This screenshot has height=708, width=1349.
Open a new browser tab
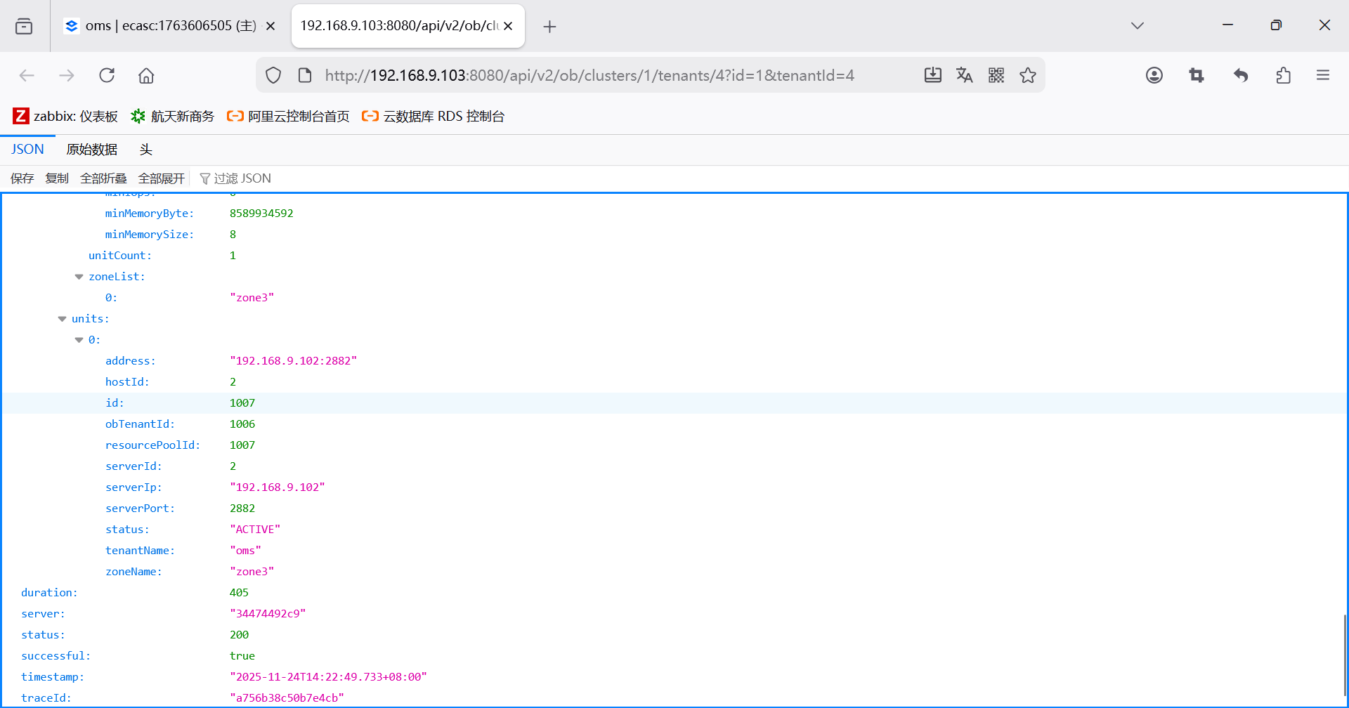point(549,27)
